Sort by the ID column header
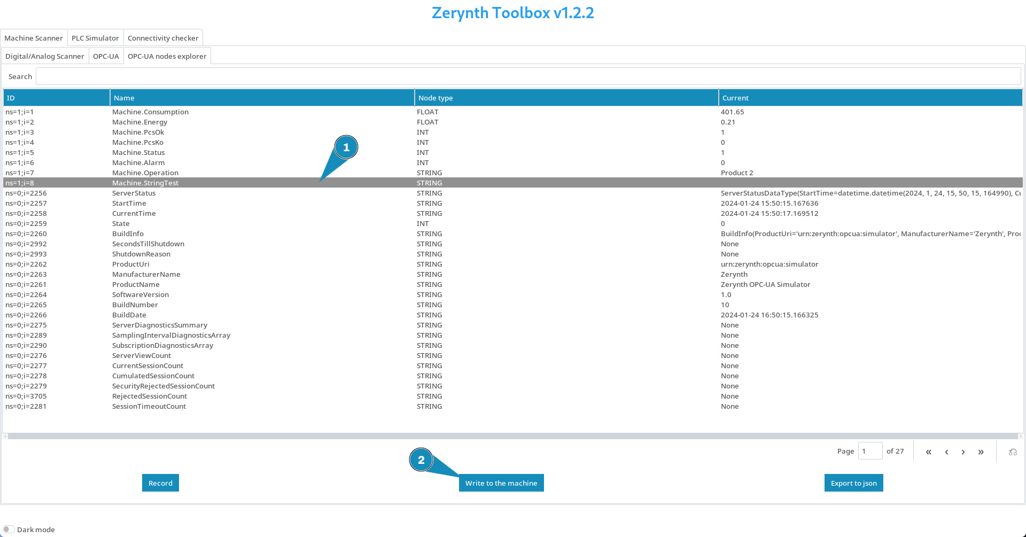Screen dimensions: 1026x537 point(56,98)
